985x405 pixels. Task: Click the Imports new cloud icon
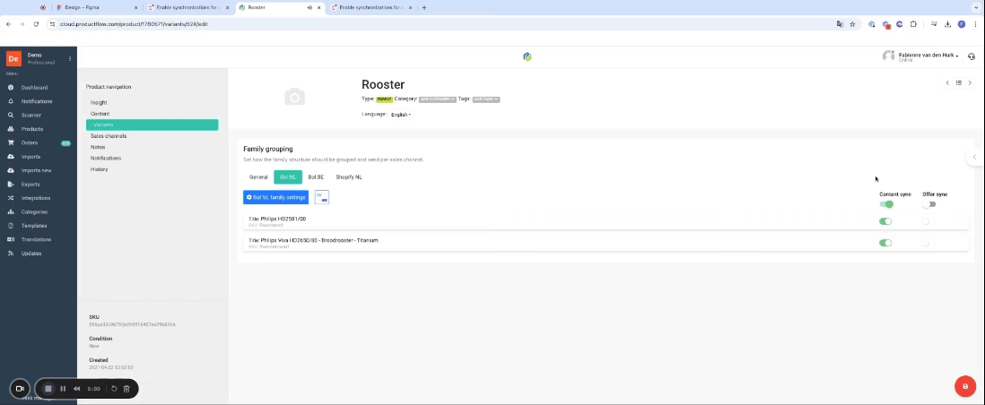[11, 170]
